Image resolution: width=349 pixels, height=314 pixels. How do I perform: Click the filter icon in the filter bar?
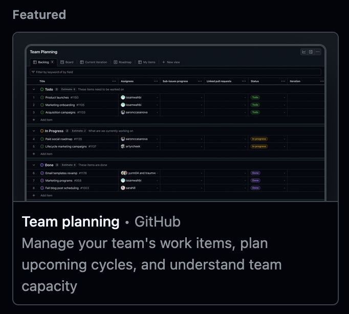(x=33, y=72)
